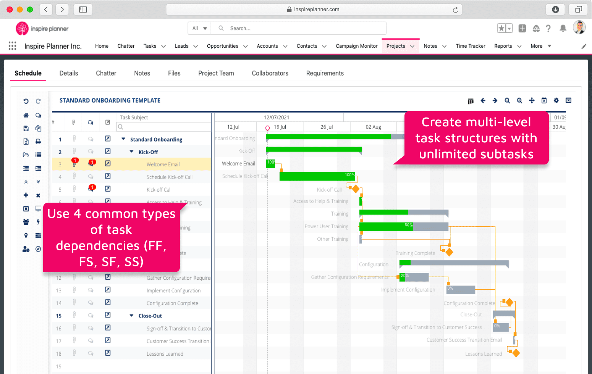Open the All search filter dropdown
Image resolution: width=592 pixels, height=374 pixels.
pyautogui.click(x=199, y=28)
